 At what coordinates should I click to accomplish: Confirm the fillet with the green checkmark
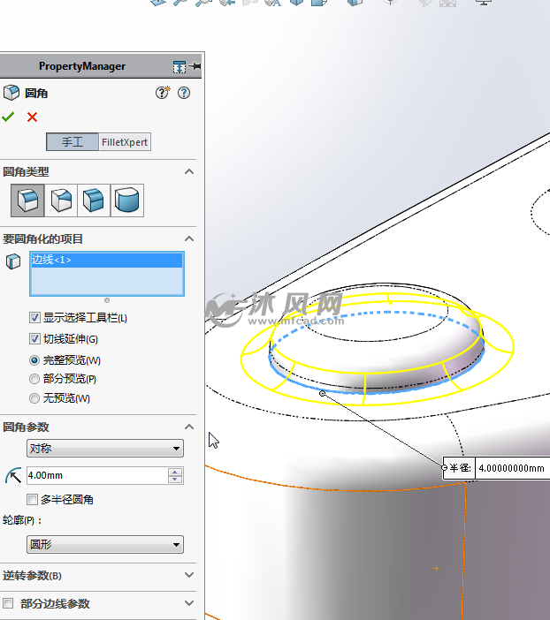click(x=8, y=117)
